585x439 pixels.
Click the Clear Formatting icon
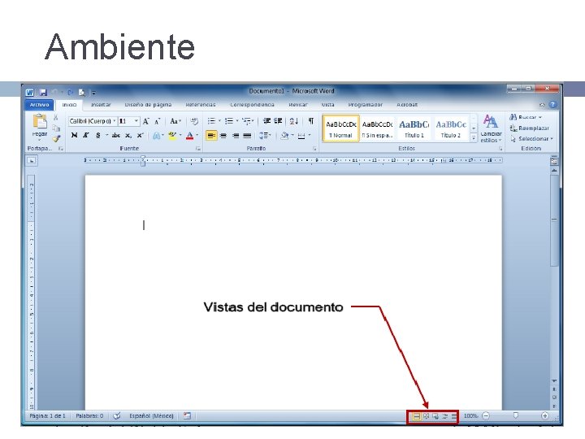click(194, 121)
